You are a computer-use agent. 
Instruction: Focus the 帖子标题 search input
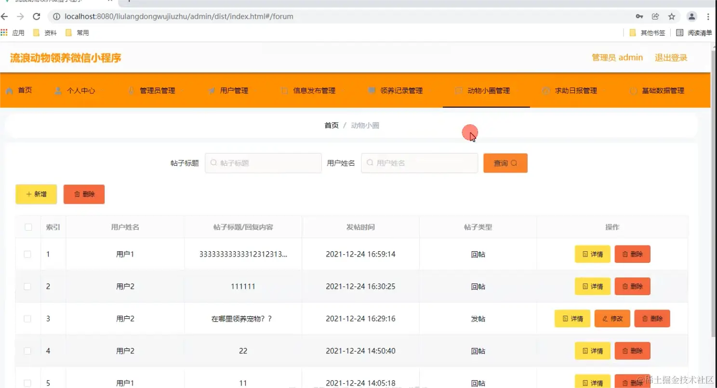(263, 163)
